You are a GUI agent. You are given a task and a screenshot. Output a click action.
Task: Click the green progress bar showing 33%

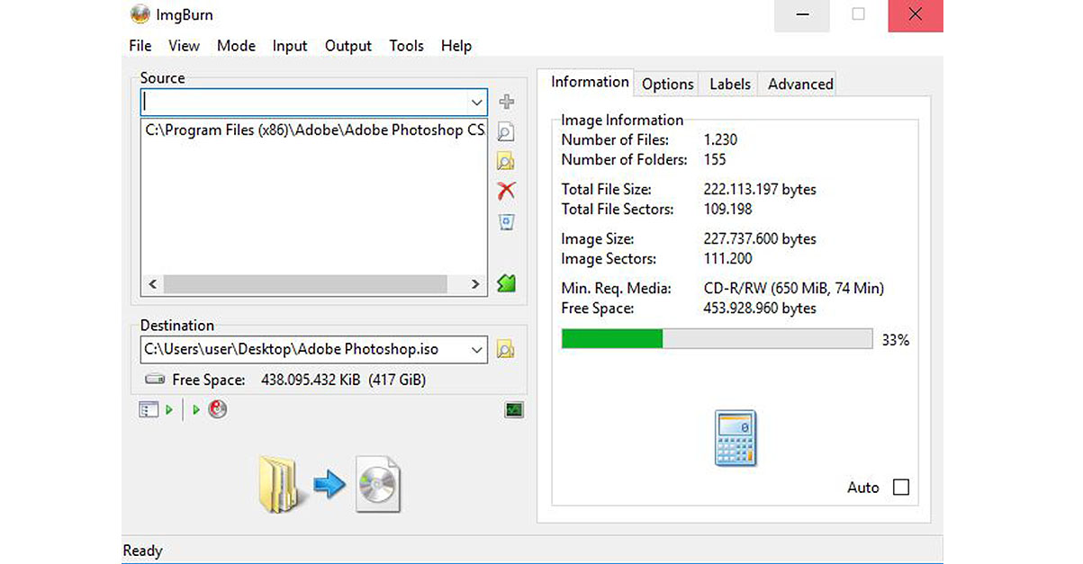(612, 338)
